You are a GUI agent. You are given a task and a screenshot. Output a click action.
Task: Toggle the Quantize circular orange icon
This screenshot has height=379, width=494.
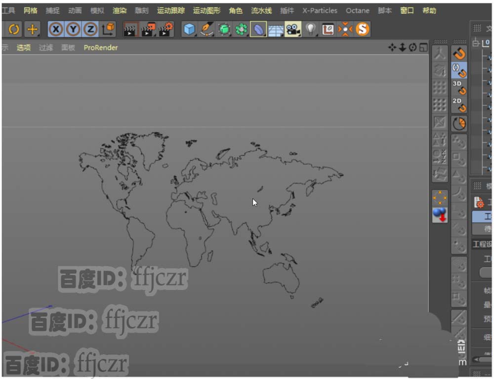459,124
